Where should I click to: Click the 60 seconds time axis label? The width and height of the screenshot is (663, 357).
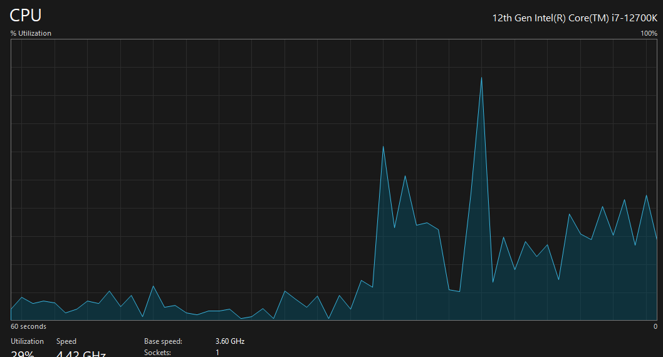click(x=28, y=326)
